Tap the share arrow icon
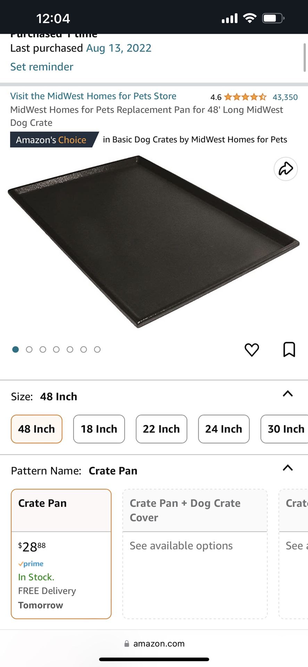Screen dimensions: 308x667 (285, 169)
